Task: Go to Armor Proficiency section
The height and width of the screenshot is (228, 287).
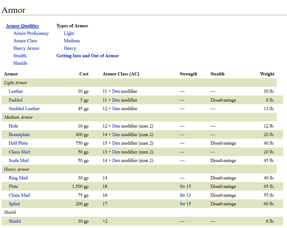Action: click(x=31, y=33)
